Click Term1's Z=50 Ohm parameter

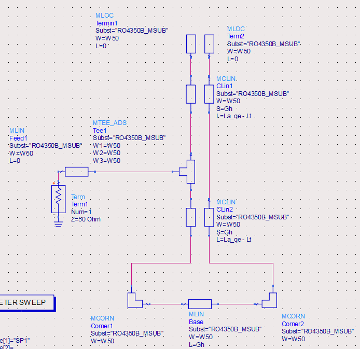click(86, 219)
